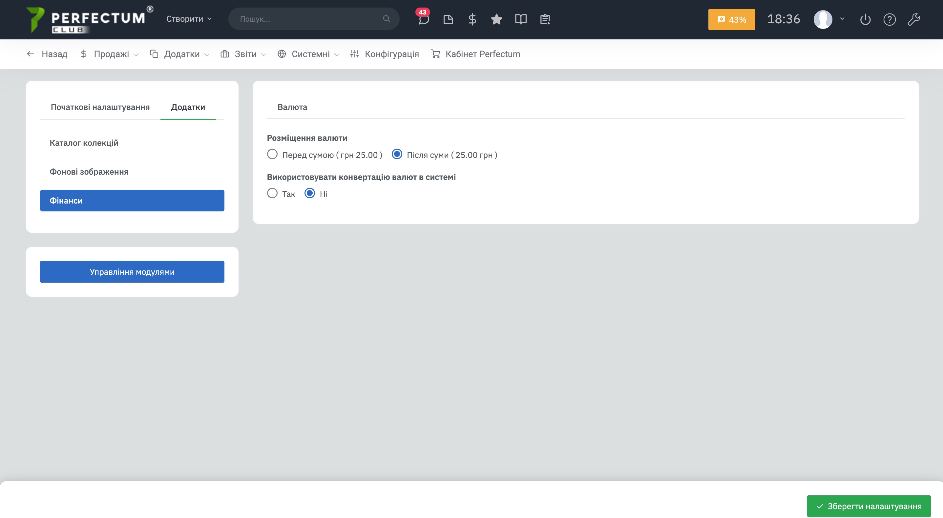Enable currency conversion with 'Так' radio
This screenshot has height=518, width=943.
tap(272, 193)
